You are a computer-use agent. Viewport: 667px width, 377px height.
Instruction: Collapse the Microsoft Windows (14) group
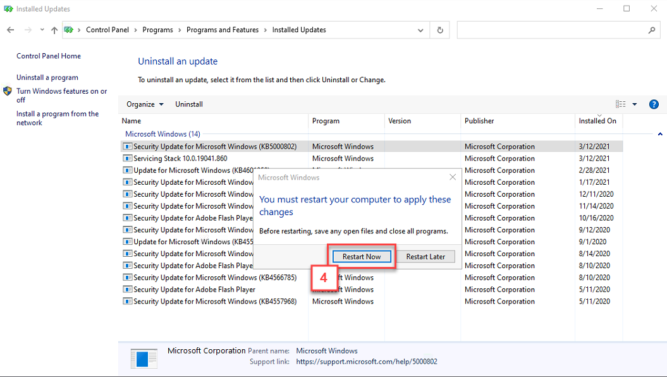click(x=660, y=134)
